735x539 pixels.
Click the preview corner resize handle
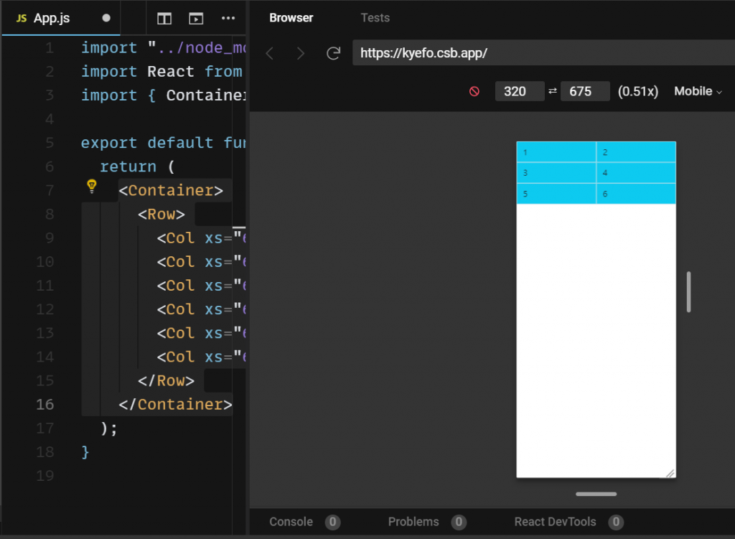[x=670, y=474]
